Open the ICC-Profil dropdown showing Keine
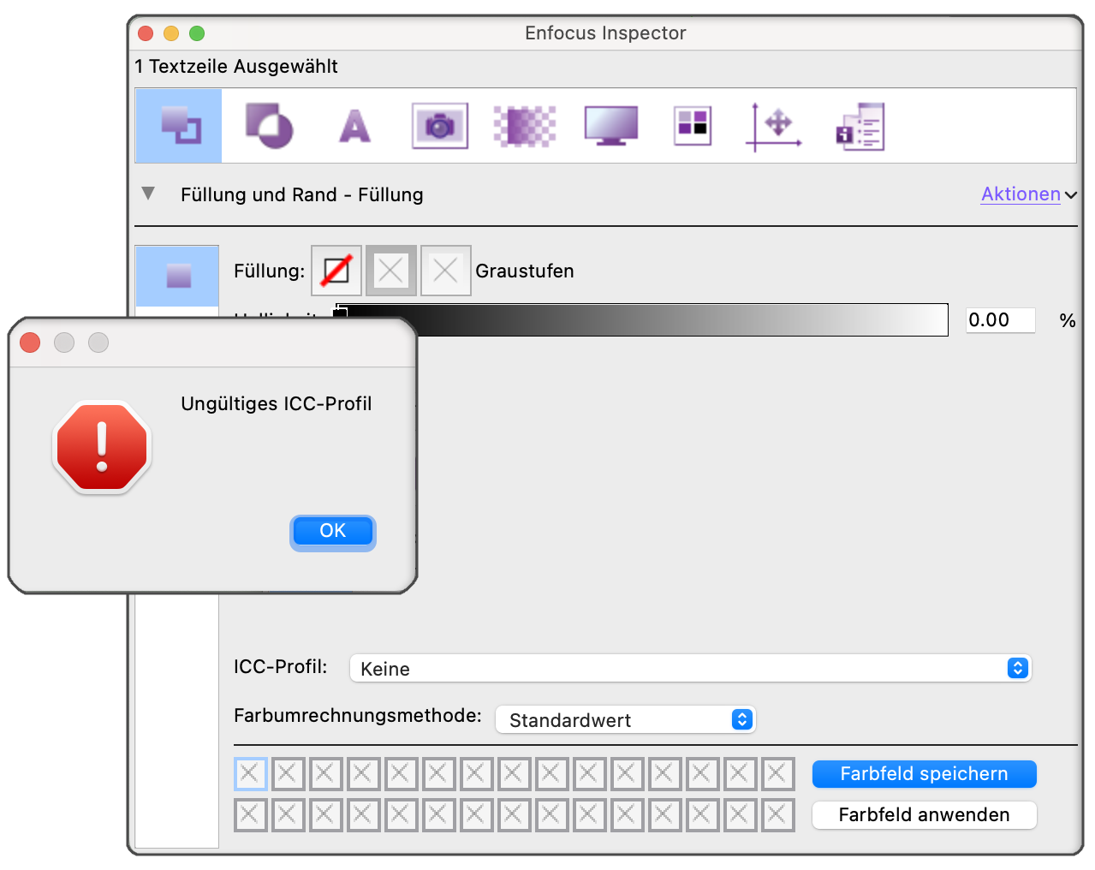This screenshot has width=1095, height=870. [x=690, y=668]
